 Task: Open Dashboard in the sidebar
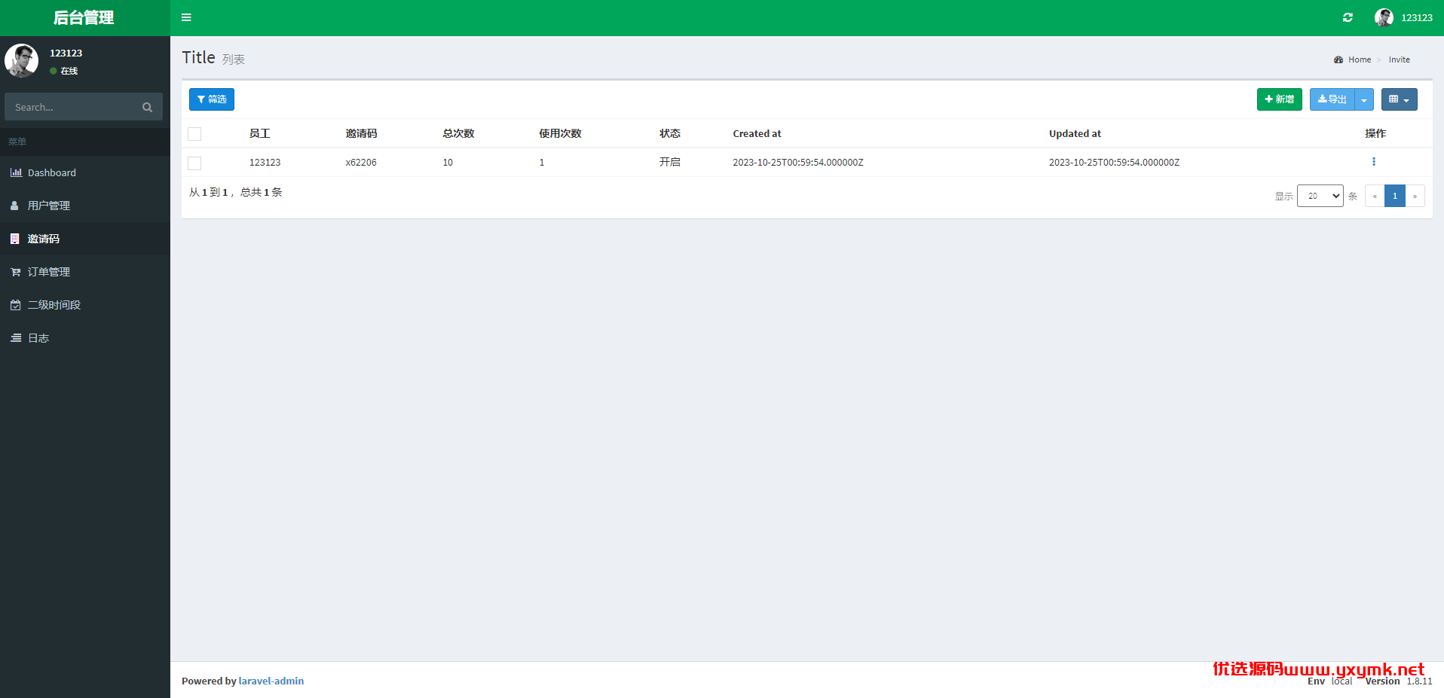85,172
